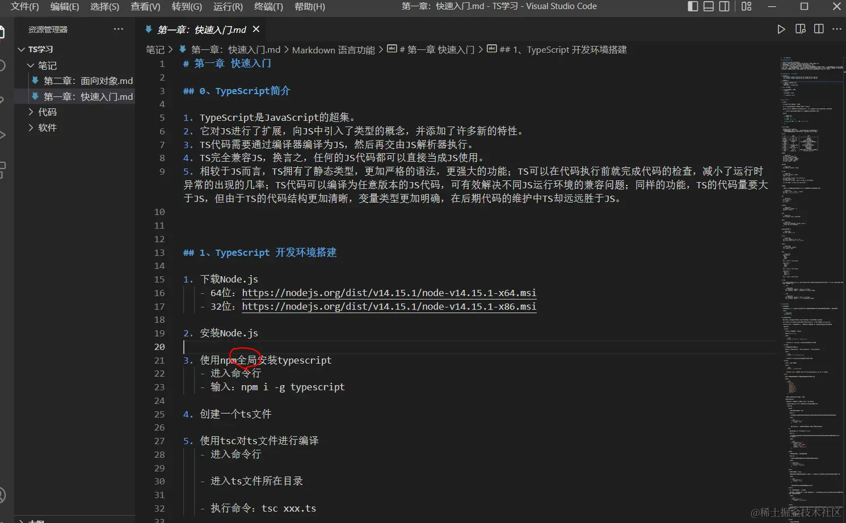The height and width of the screenshot is (523, 846).
Task: Click 笔记 breadcrumb segment
Action: pyautogui.click(x=155, y=50)
